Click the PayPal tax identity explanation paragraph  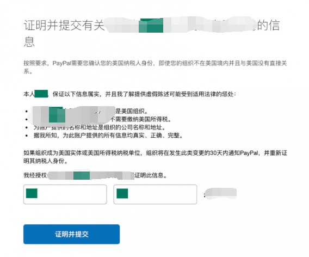click(155, 67)
